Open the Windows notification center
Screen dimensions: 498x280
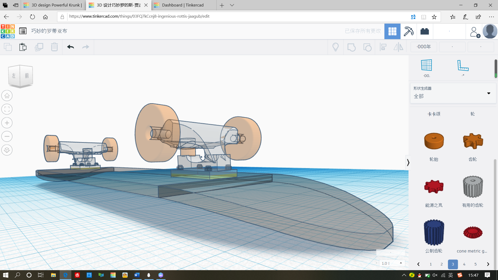coord(487,275)
